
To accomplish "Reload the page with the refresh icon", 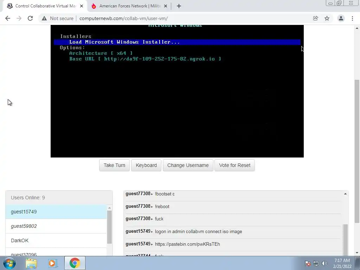I will pos(30,18).
